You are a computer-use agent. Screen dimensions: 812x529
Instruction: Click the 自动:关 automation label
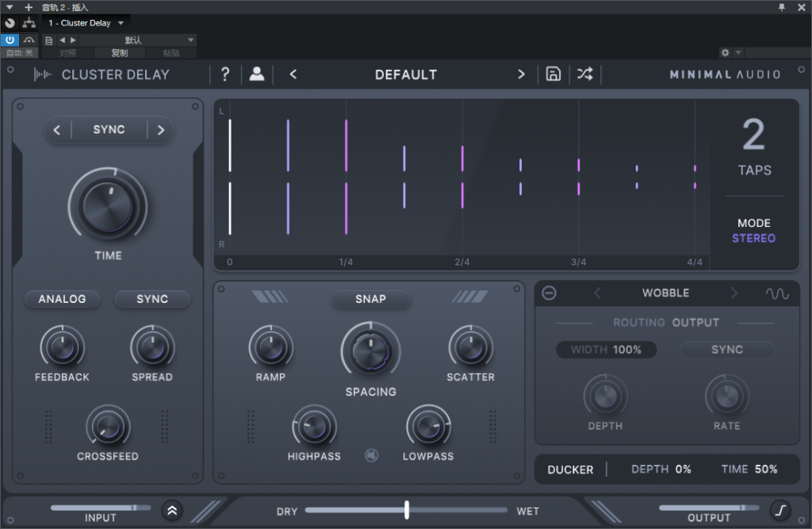click(19, 53)
